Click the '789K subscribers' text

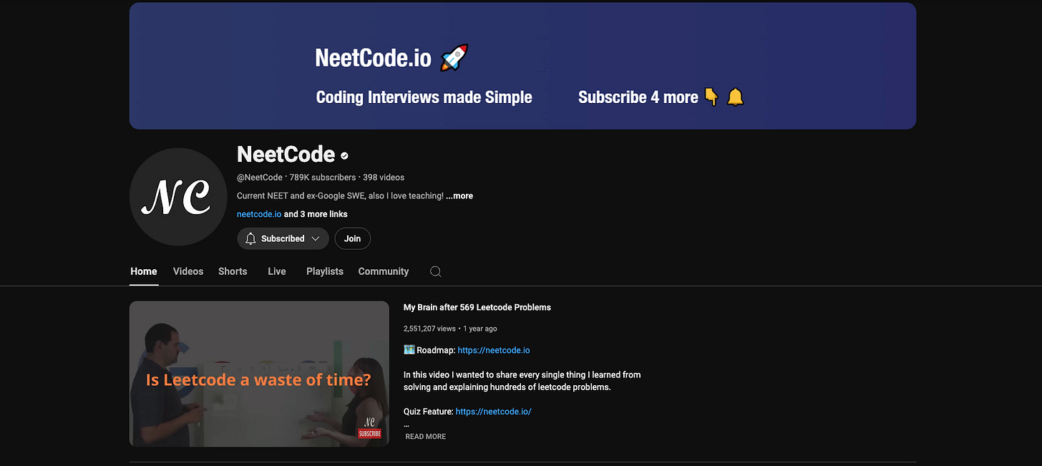pyautogui.click(x=323, y=177)
